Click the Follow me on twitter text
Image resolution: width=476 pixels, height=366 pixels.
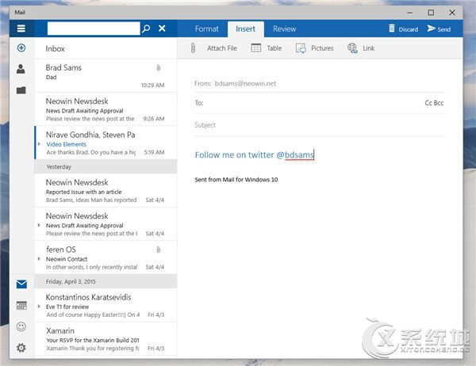pyautogui.click(x=254, y=155)
